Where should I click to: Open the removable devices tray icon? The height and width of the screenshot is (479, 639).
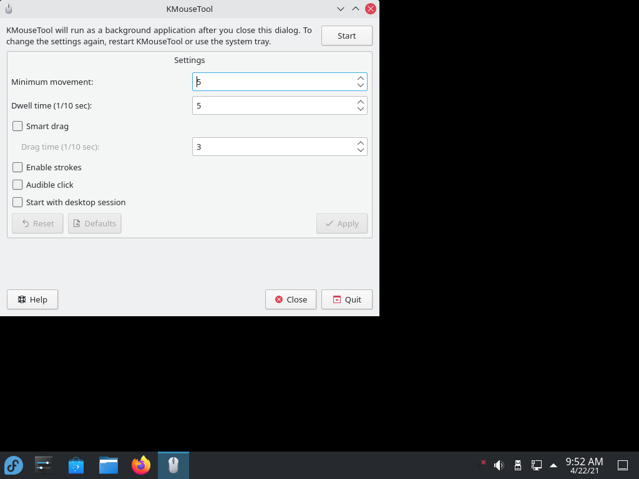(x=517, y=465)
